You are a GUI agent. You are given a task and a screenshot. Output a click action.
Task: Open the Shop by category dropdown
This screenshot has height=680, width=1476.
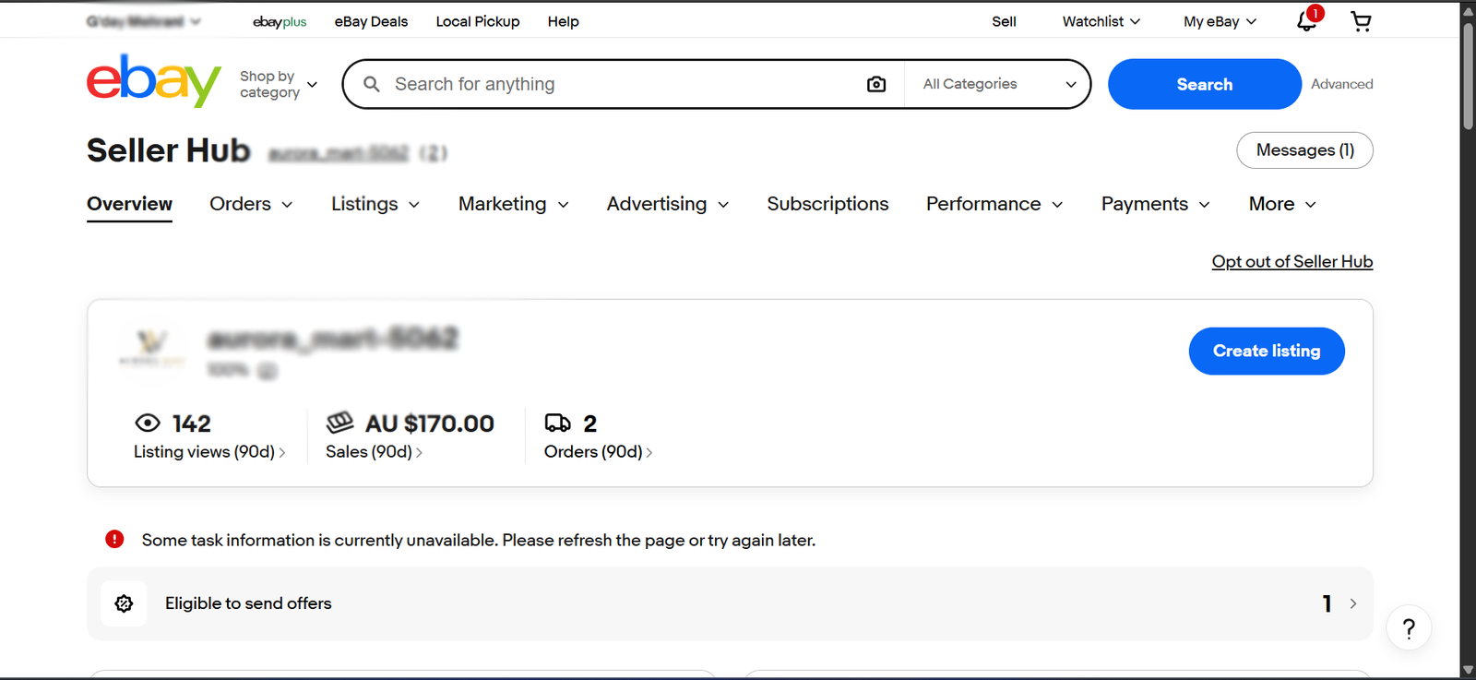[x=278, y=84]
